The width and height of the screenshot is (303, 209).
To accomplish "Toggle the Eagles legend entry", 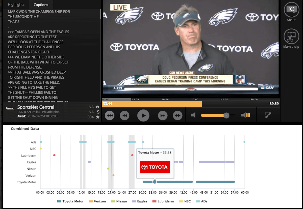I will (x=140, y=201).
